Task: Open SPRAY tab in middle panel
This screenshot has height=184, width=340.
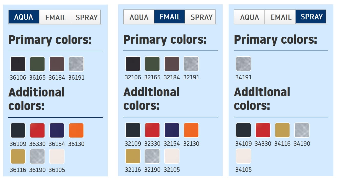Action: 201,17
